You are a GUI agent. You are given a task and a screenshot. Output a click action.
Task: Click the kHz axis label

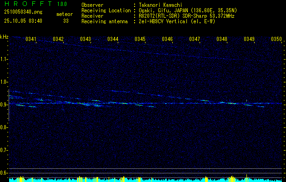(x=4, y=37)
